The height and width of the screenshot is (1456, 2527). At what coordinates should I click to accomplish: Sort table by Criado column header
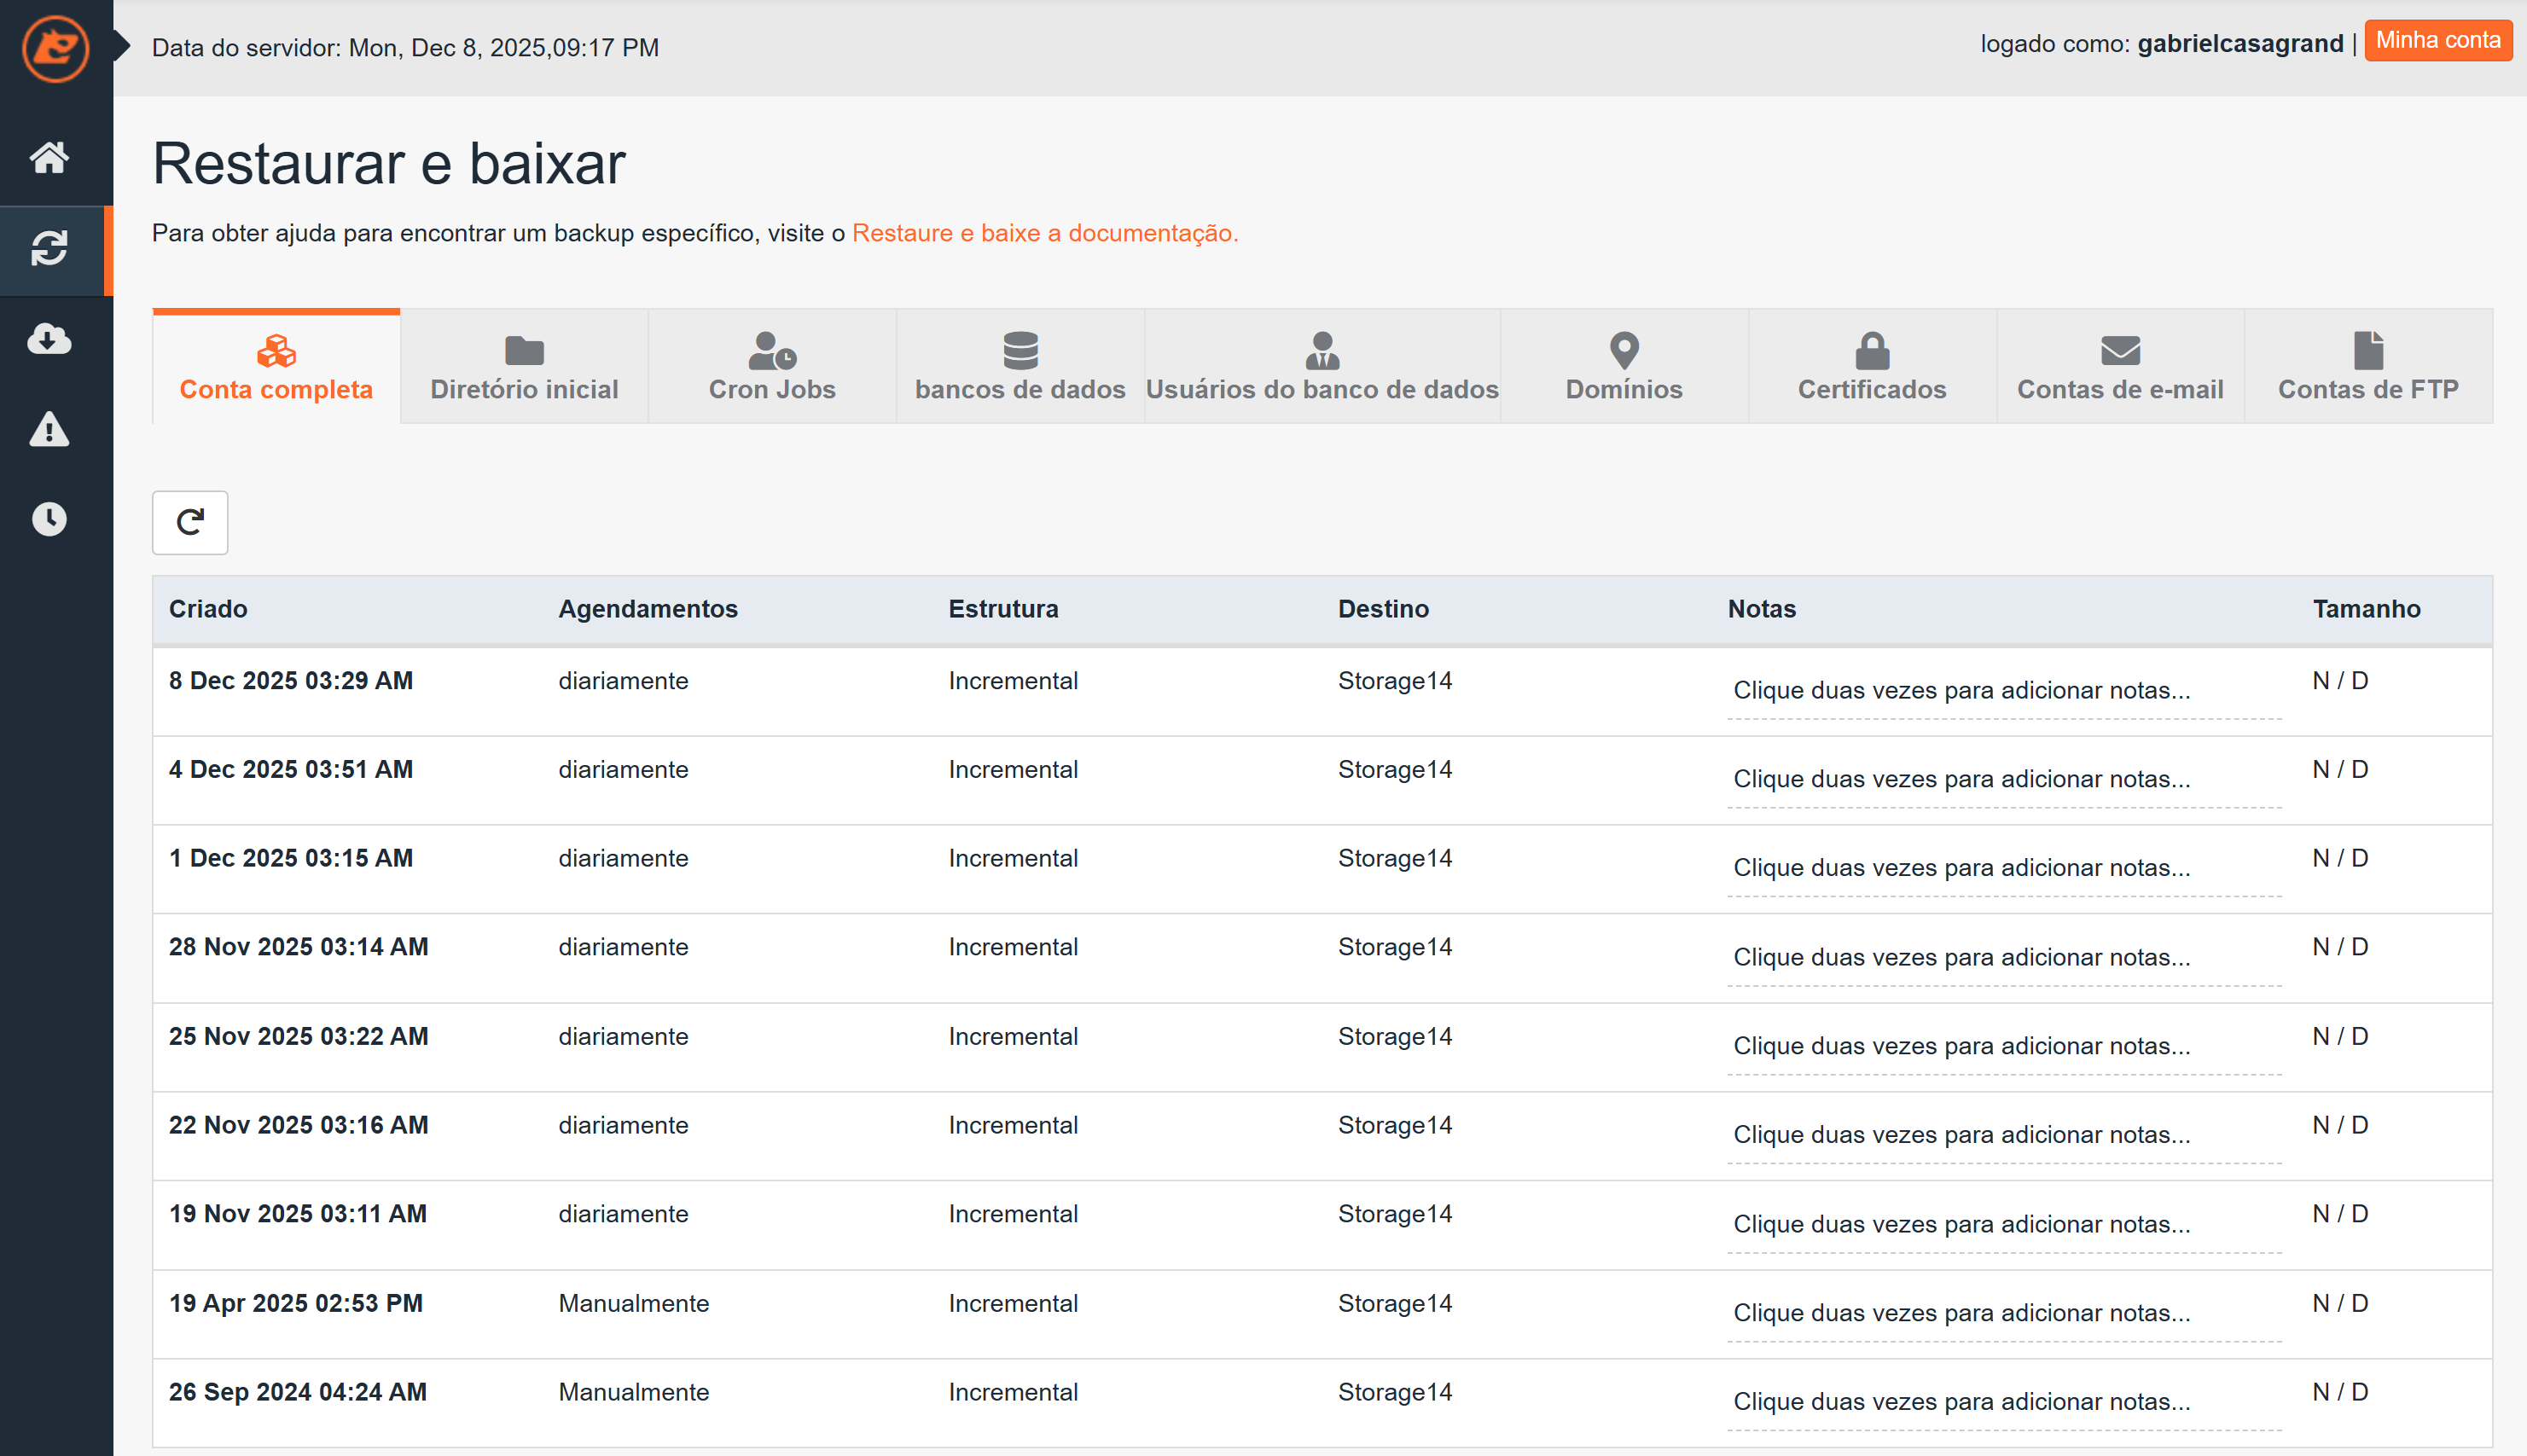(208, 609)
